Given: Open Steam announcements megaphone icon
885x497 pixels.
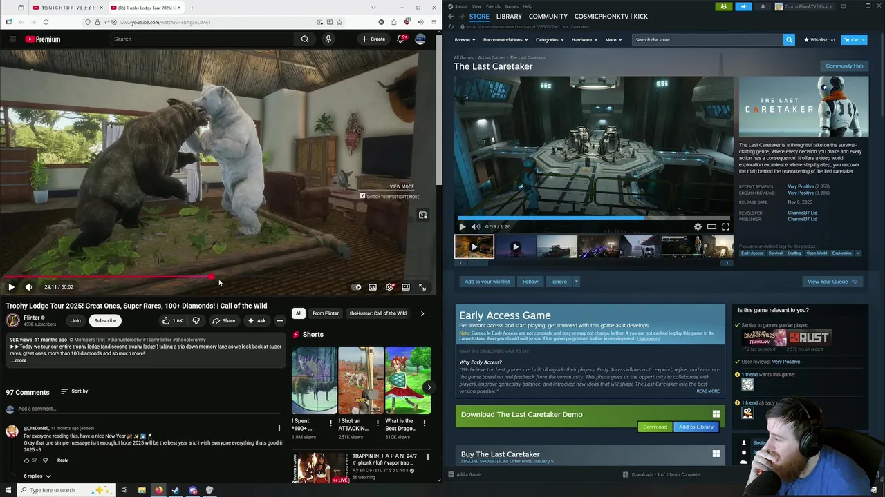Looking at the screenshot, I should tap(743, 6).
